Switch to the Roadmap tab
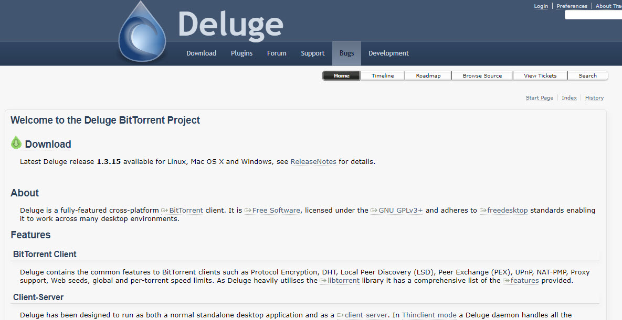622x320 pixels. point(428,75)
